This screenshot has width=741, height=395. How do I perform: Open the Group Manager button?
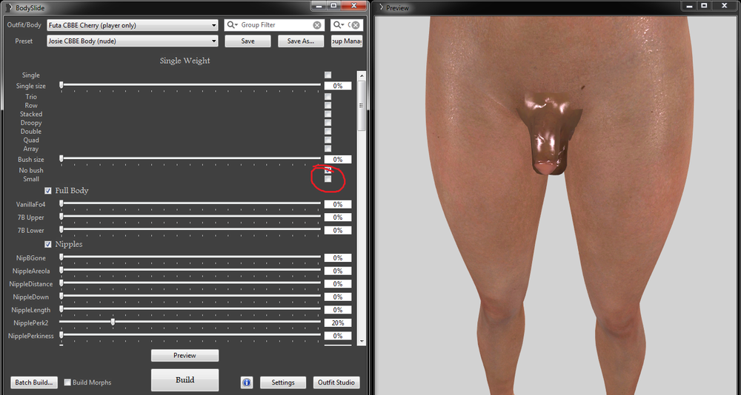[347, 41]
